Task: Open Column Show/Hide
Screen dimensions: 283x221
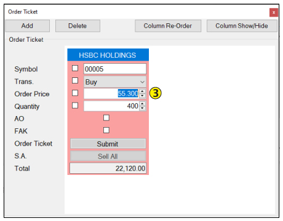Action: (242, 26)
